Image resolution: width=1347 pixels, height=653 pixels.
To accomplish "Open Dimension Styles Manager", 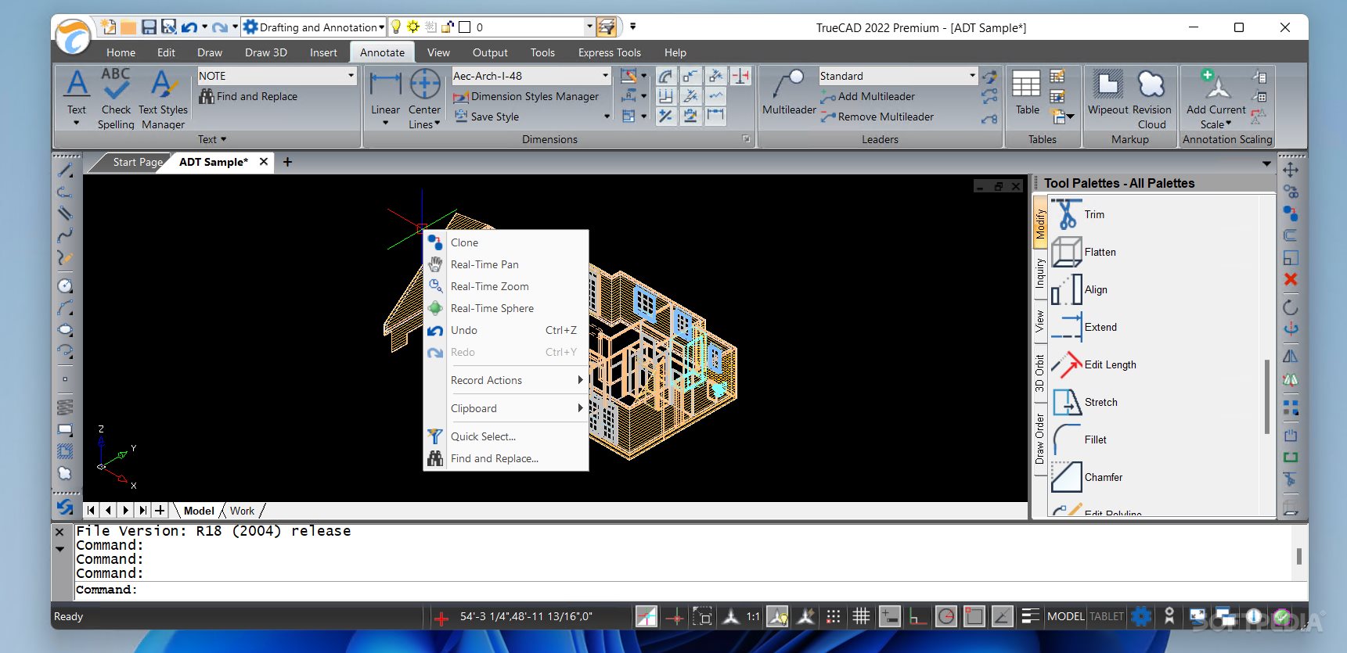I will tap(526, 96).
